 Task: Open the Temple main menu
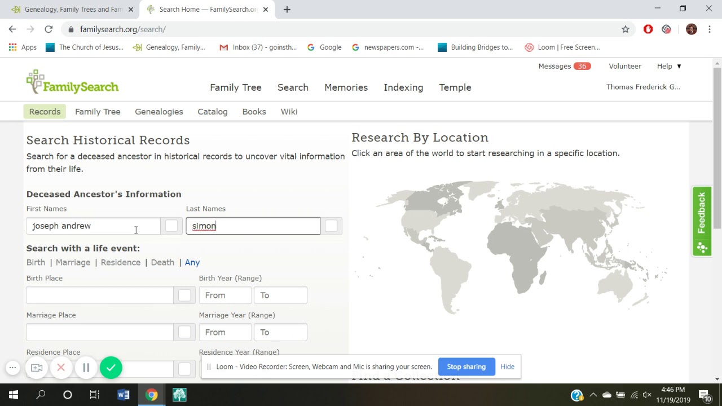point(455,87)
